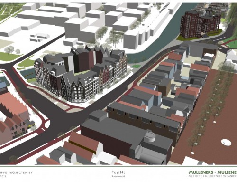This screenshot has width=237, height=182.
Task: Click the white circle on brown square
Action: pyautogui.click(x=227, y=142)
